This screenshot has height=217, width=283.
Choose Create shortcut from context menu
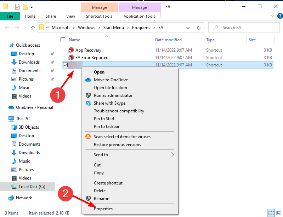108,183
